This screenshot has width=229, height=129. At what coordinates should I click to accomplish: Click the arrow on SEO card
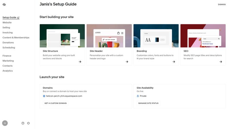tap(221, 62)
